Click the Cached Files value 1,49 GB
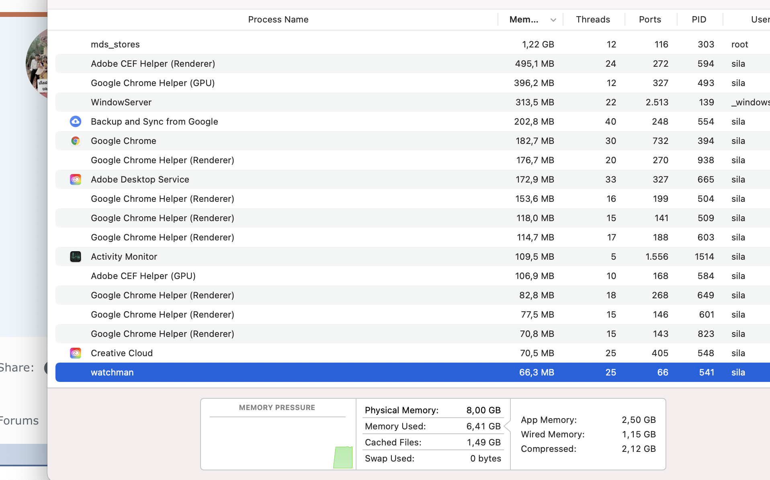 click(x=484, y=442)
